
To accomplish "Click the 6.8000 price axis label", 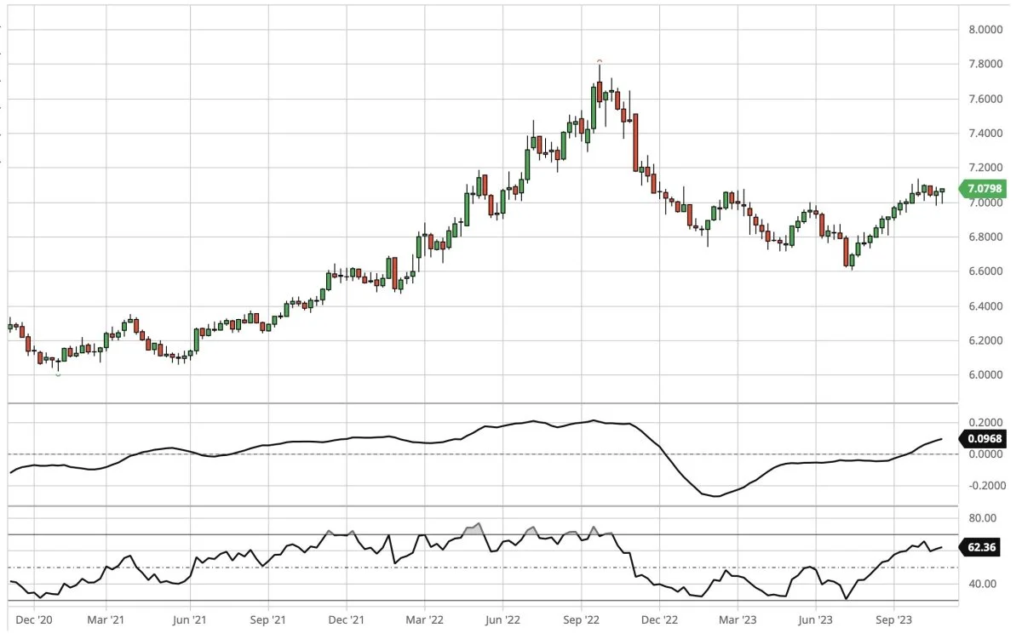I will coord(986,237).
